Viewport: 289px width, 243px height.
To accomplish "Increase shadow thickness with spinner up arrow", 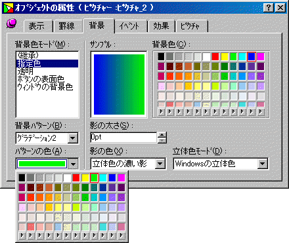I will [x=162, y=135].
